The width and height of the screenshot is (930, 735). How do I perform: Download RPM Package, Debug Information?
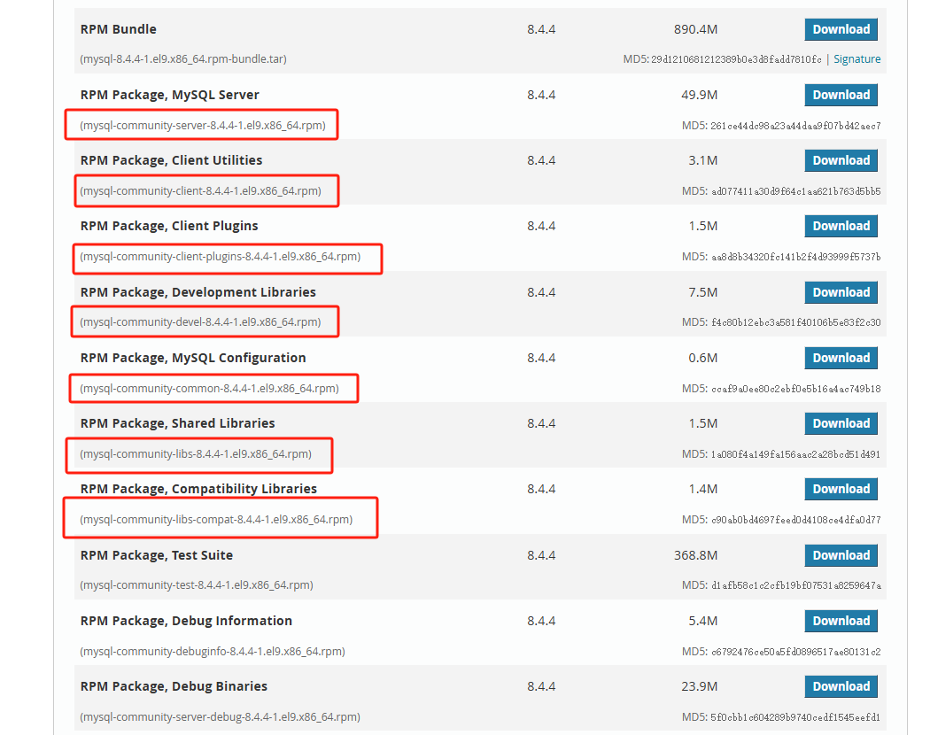click(x=841, y=621)
